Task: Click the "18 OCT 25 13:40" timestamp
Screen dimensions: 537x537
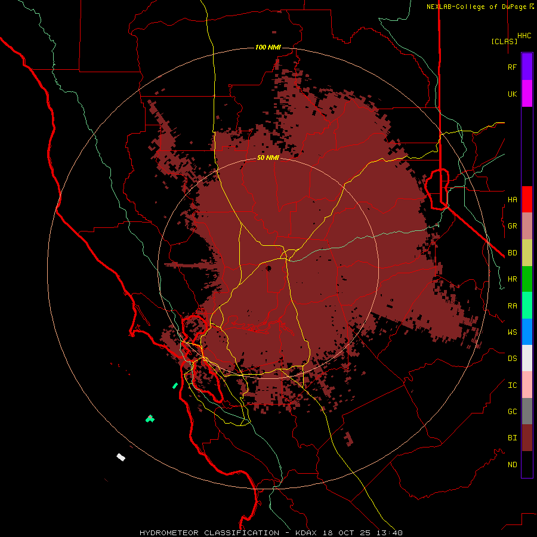Action: (x=362, y=533)
